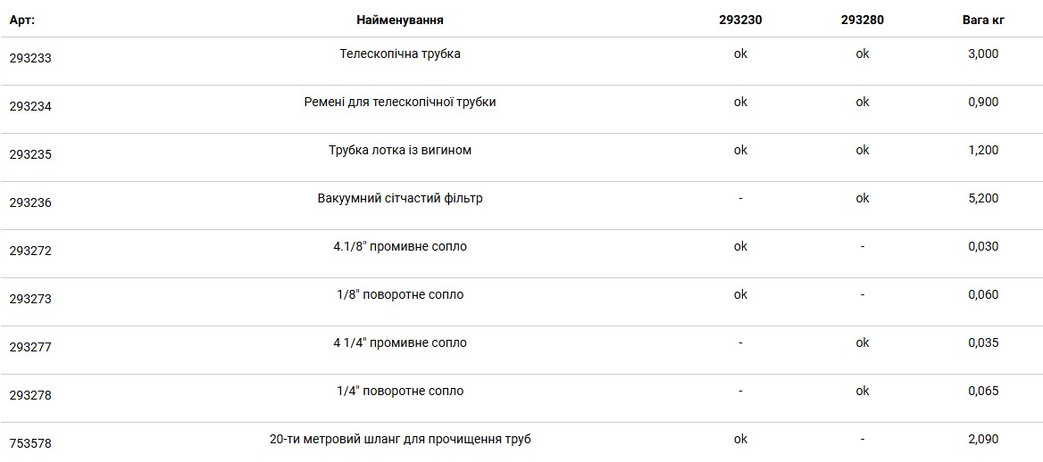The image size is (1043, 462).
Task: Select article number 293234
Action: pos(30,106)
